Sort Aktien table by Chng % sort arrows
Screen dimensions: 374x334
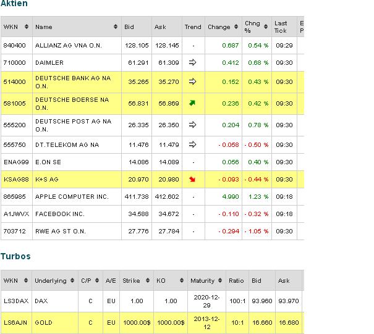point(266,27)
